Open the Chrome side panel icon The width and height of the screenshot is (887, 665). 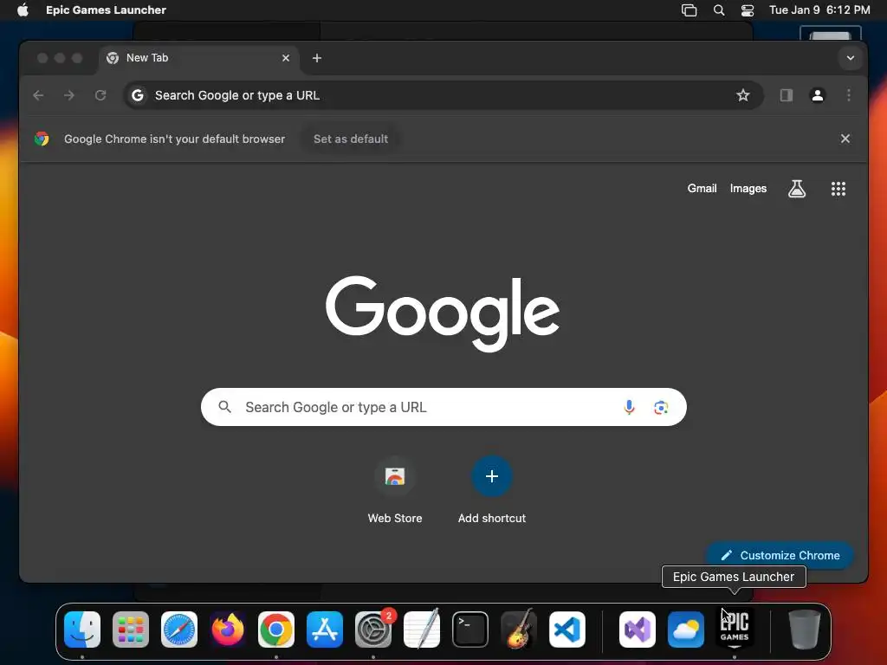click(x=787, y=95)
